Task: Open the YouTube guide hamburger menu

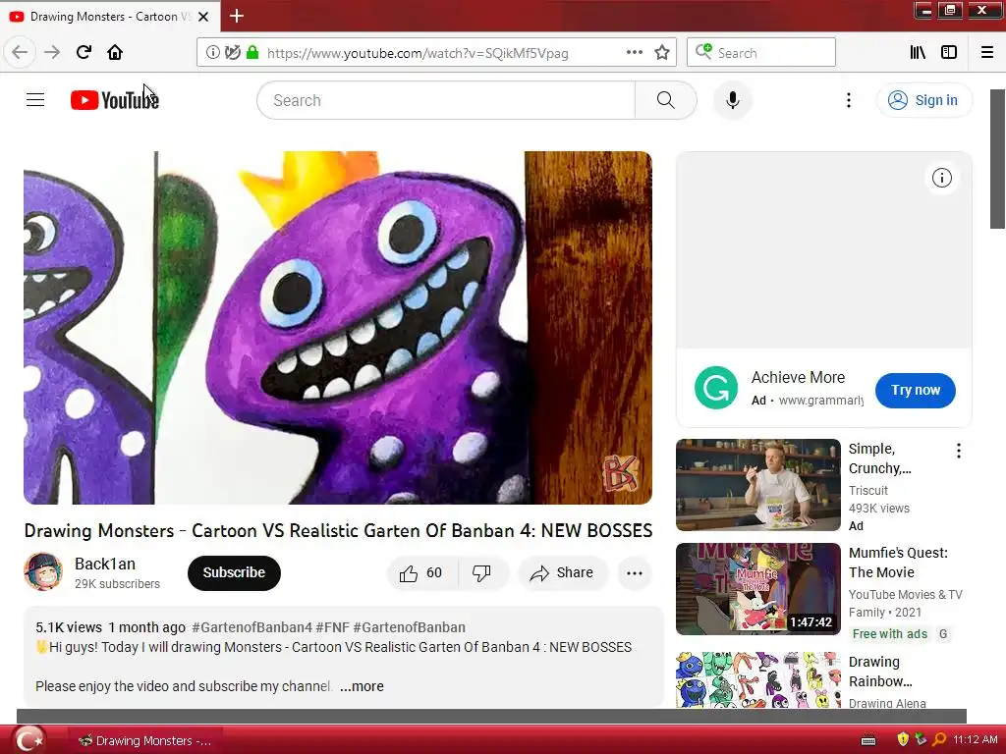Action: pos(35,100)
